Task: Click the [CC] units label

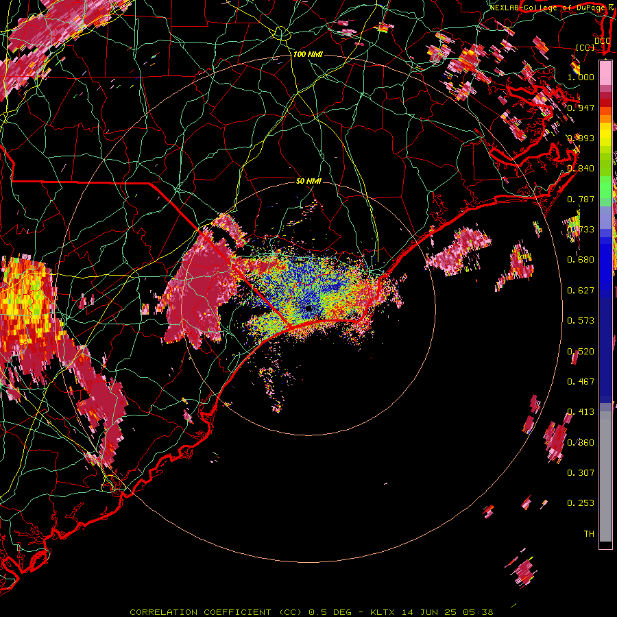Action: tap(585, 47)
